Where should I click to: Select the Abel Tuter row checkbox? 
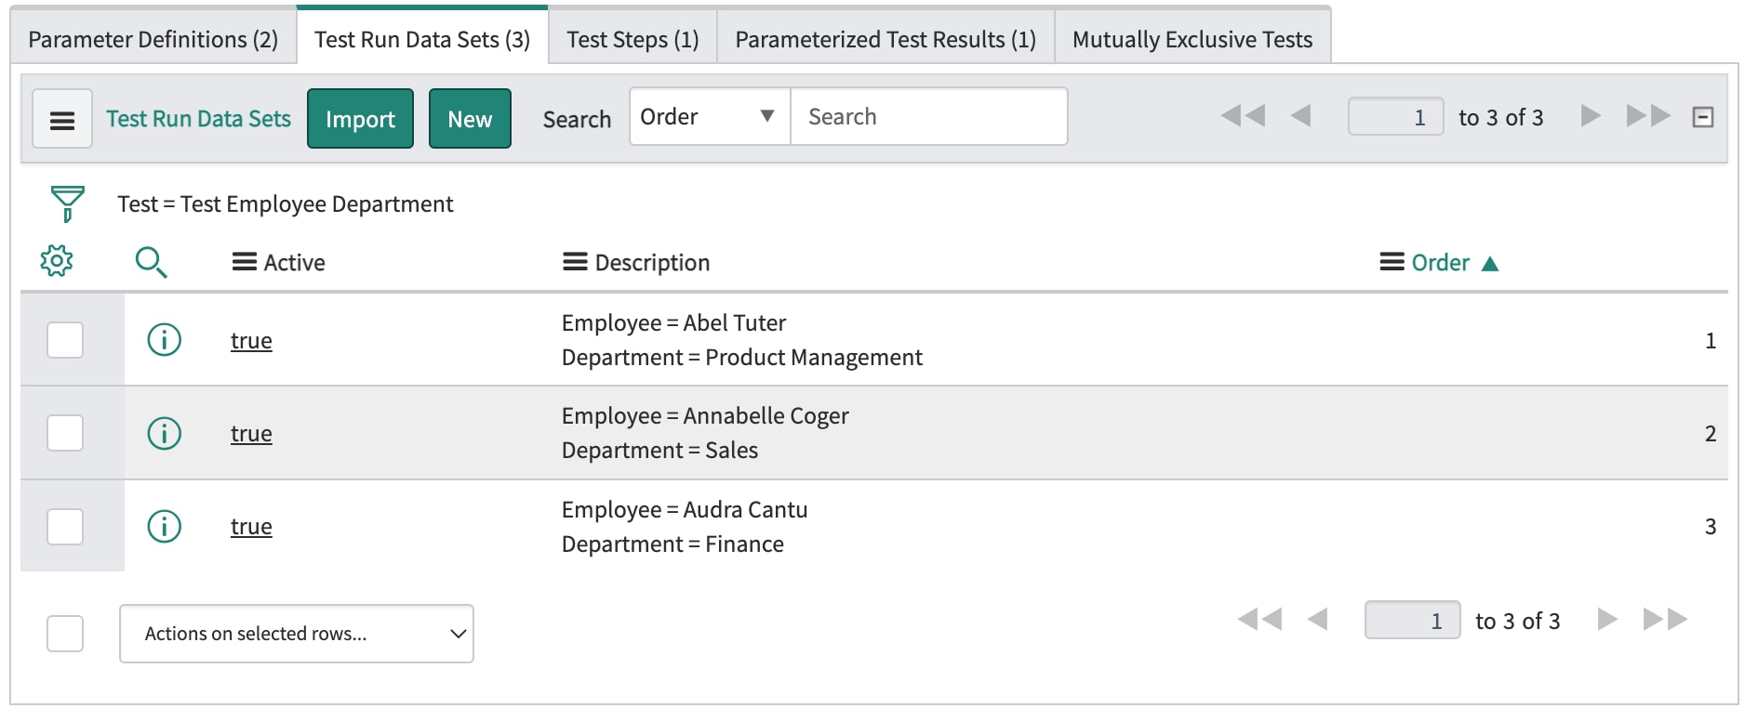click(65, 340)
